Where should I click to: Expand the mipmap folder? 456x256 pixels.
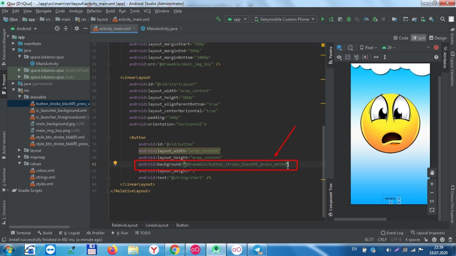point(20,157)
